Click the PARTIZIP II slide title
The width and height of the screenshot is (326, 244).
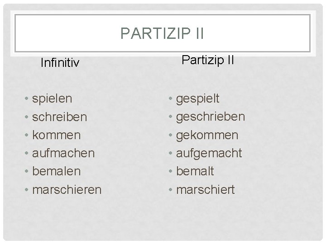pyautogui.click(x=163, y=33)
